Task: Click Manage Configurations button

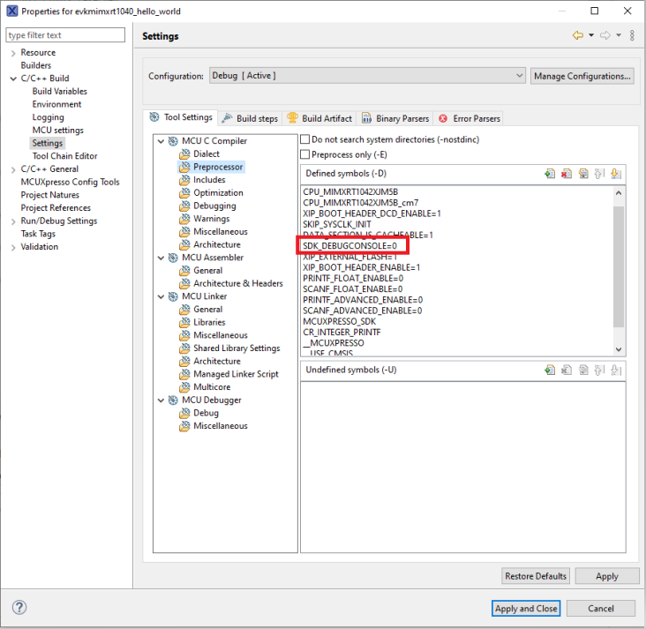Action: [582, 76]
